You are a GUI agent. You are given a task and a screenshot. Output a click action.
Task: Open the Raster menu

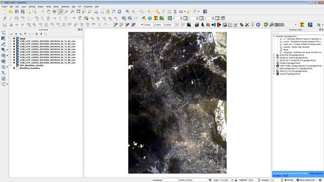tap(56, 7)
